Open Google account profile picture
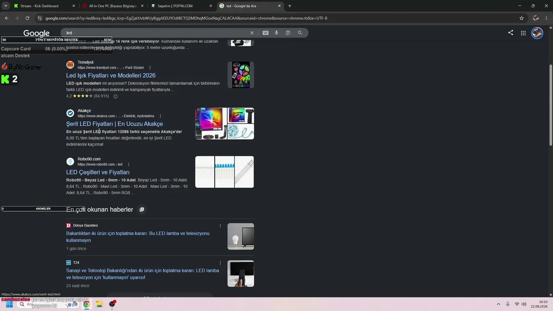This screenshot has height=311, width=553. tap(537, 33)
